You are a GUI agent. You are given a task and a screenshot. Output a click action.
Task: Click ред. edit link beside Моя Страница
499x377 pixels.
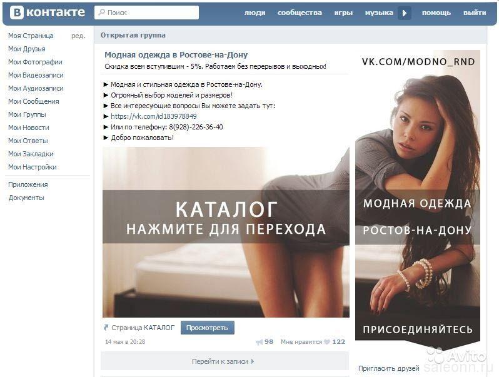point(78,36)
